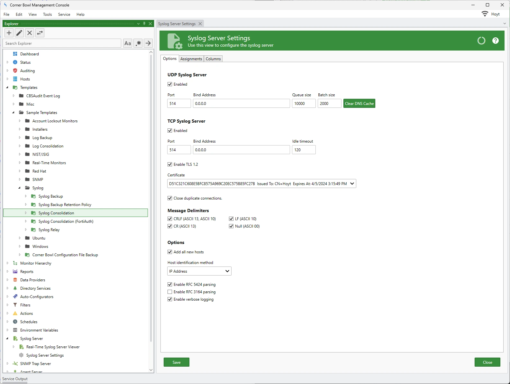Click the UDP Queue size input field

pyautogui.click(x=304, y=104)
